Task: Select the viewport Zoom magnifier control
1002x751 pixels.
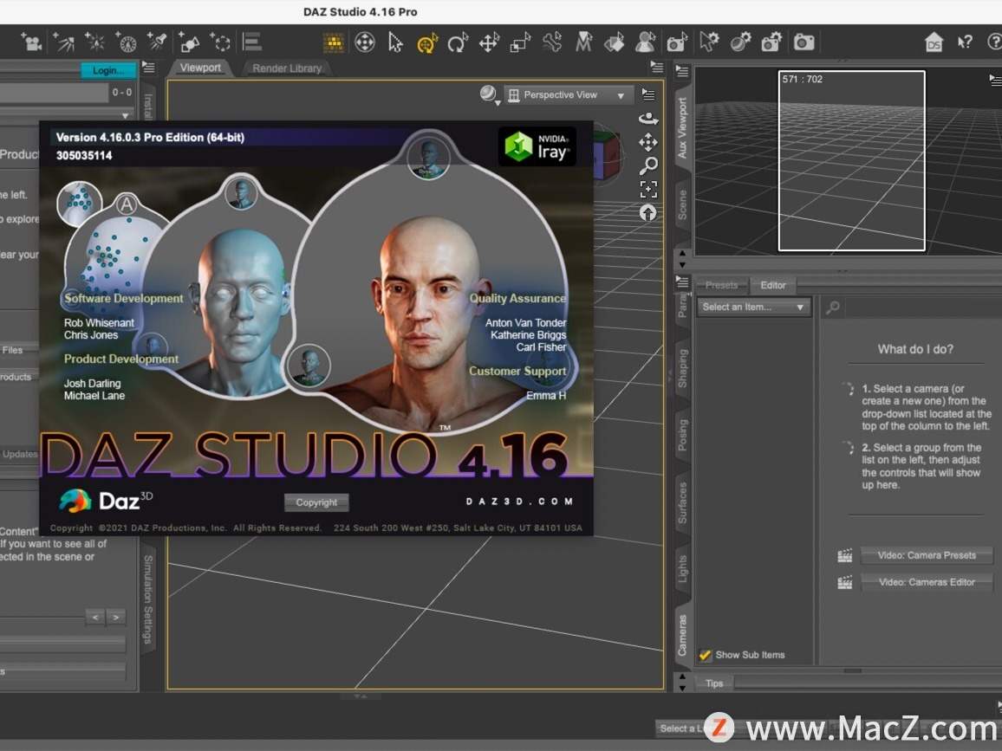Action: click(648, 166)
